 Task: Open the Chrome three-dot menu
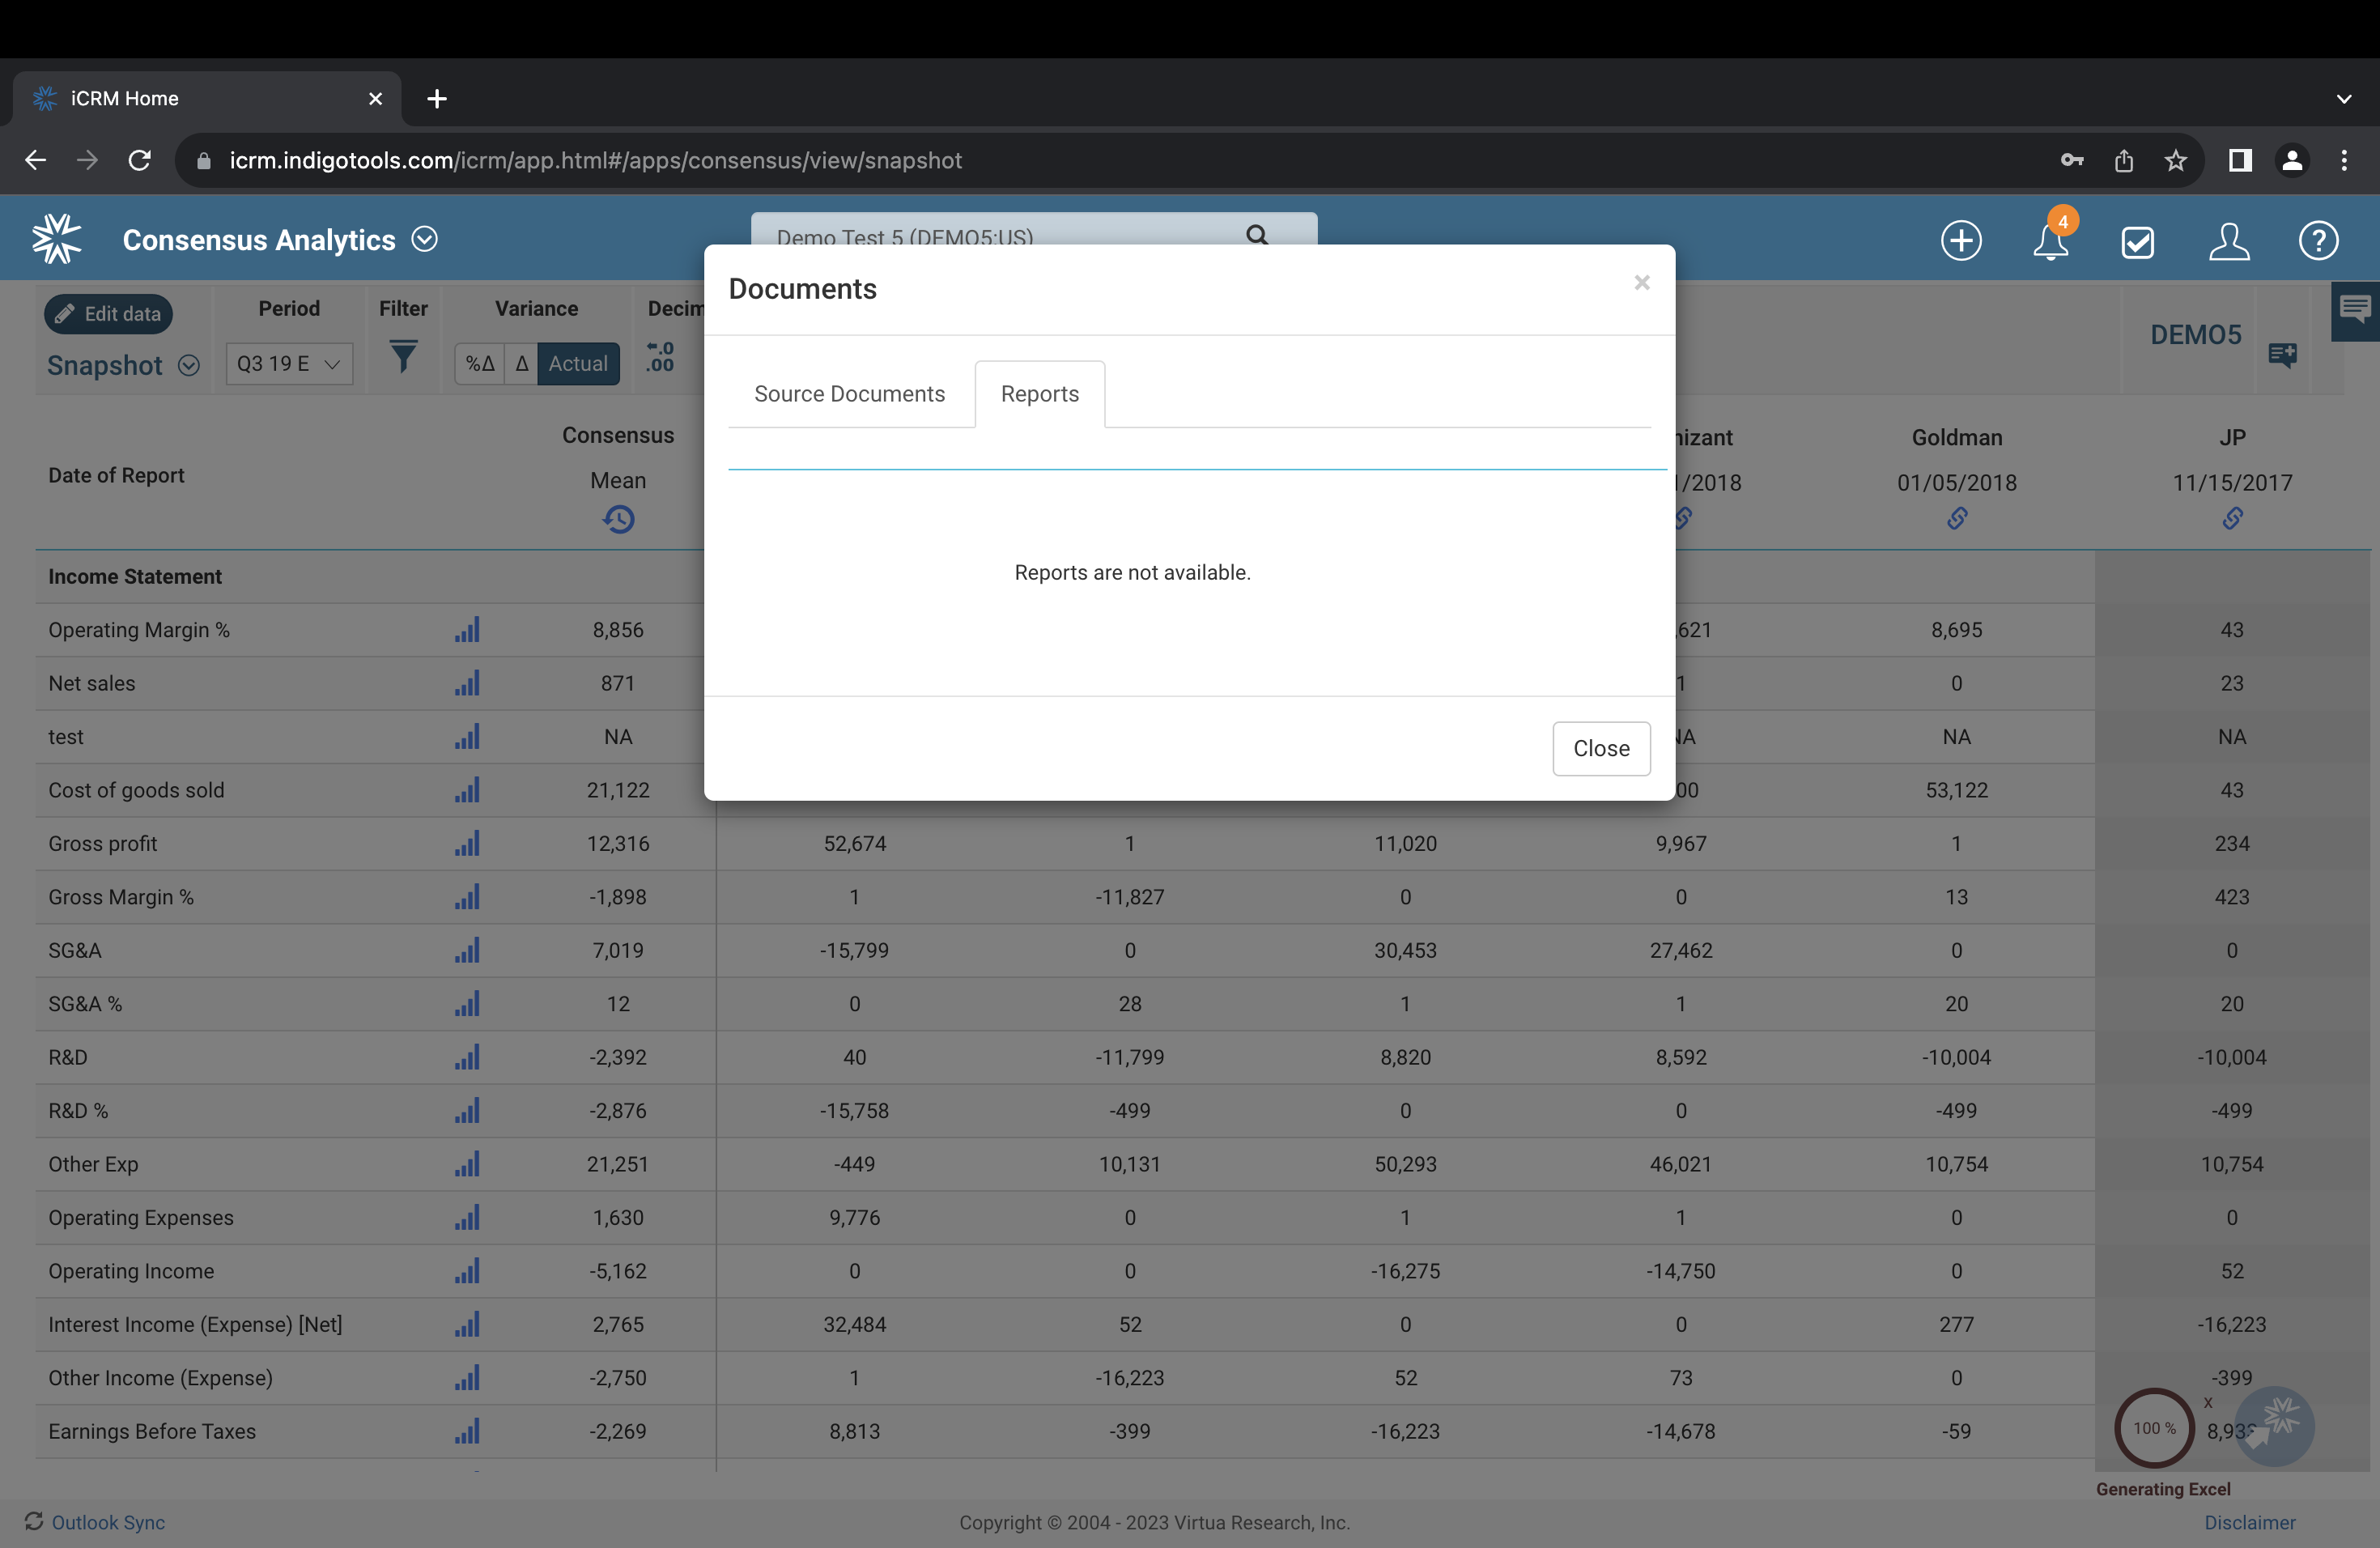click(2343, 160)
